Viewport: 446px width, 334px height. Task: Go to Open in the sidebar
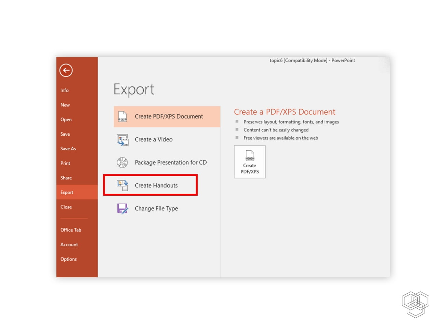[x=66, y=120]
